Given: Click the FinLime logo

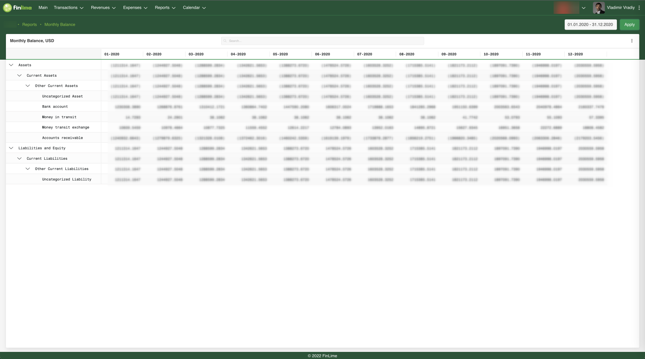Looking at the screenshot, I should pos(17,7).
